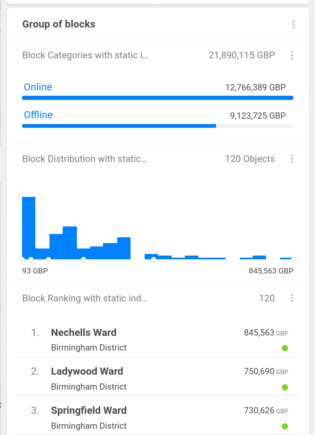Click the Block Categories widget title
The height and width of the screenshot is (435, 315).
tap(85, 55)
